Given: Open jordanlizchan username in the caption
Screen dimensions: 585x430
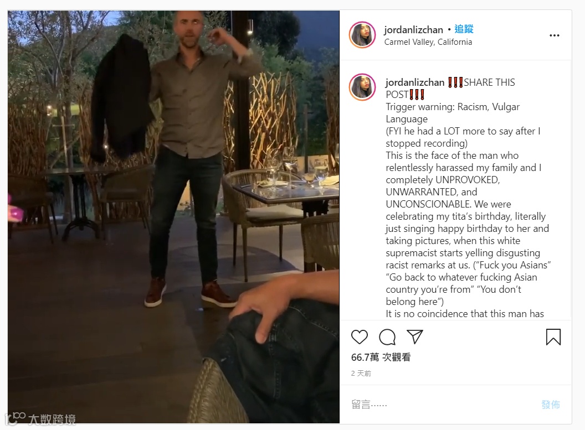Looking at the screenshot, I should [x=415, y=82].
